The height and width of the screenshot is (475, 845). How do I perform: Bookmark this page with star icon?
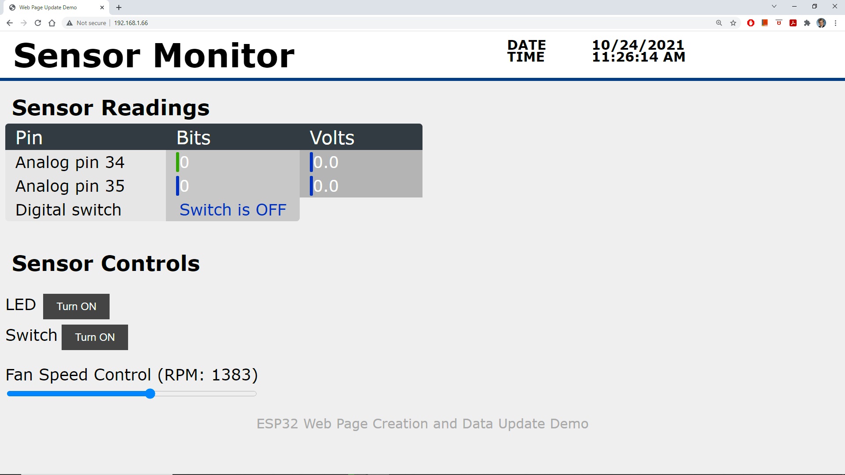pos(733,23)
